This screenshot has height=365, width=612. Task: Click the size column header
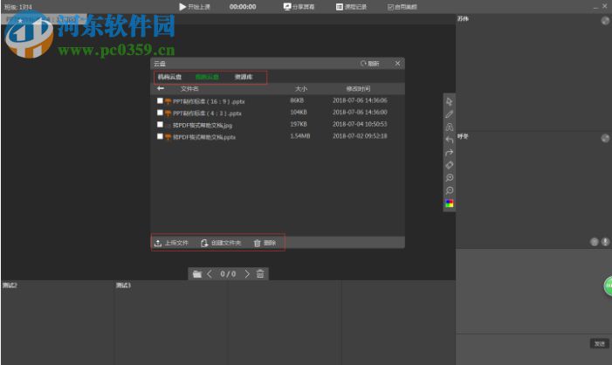click(301, 88)
